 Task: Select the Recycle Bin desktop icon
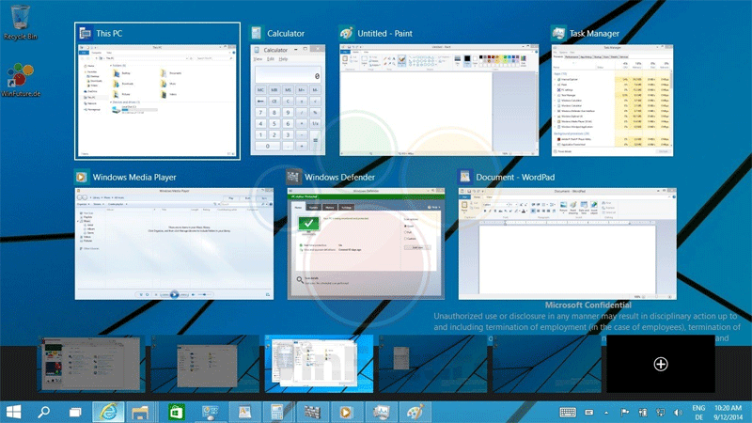click(x=20, y=21)
